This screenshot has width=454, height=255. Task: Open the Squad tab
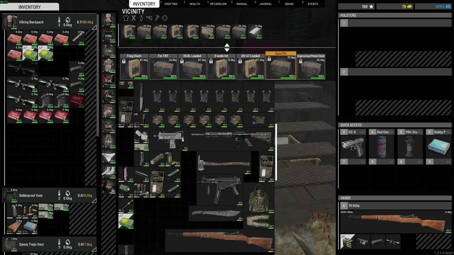(x=289, y=4)
